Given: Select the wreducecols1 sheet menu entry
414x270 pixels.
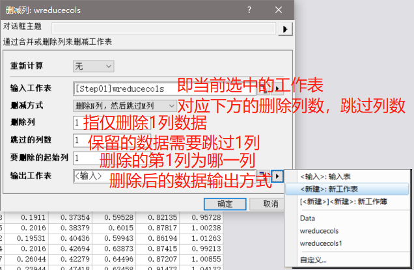Looking at the screenshot, I should 347,243.
